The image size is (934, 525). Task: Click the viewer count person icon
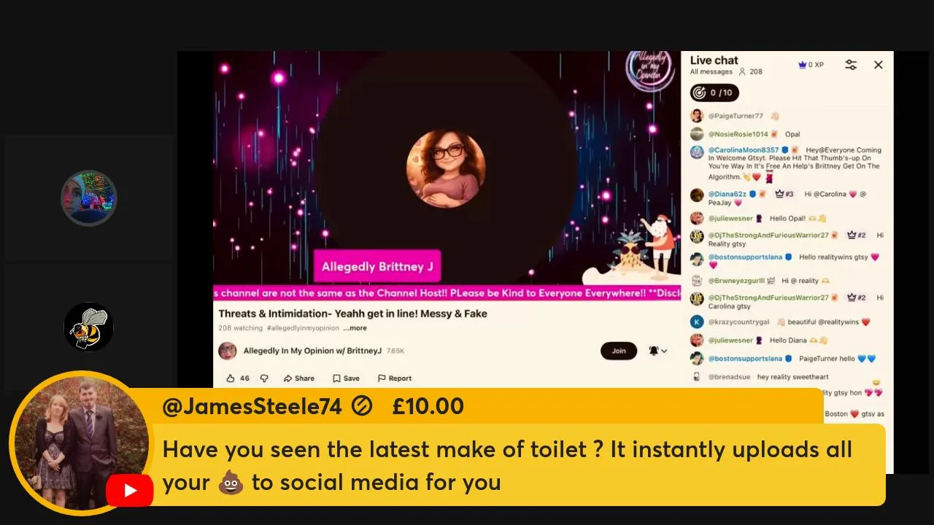[x=742, y=71]
